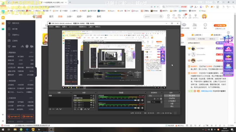Move the scene up in list

[57, 109]
